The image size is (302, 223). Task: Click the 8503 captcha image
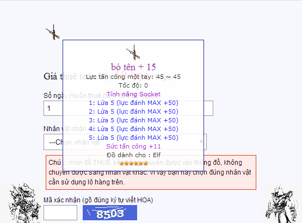pos(110,213)
